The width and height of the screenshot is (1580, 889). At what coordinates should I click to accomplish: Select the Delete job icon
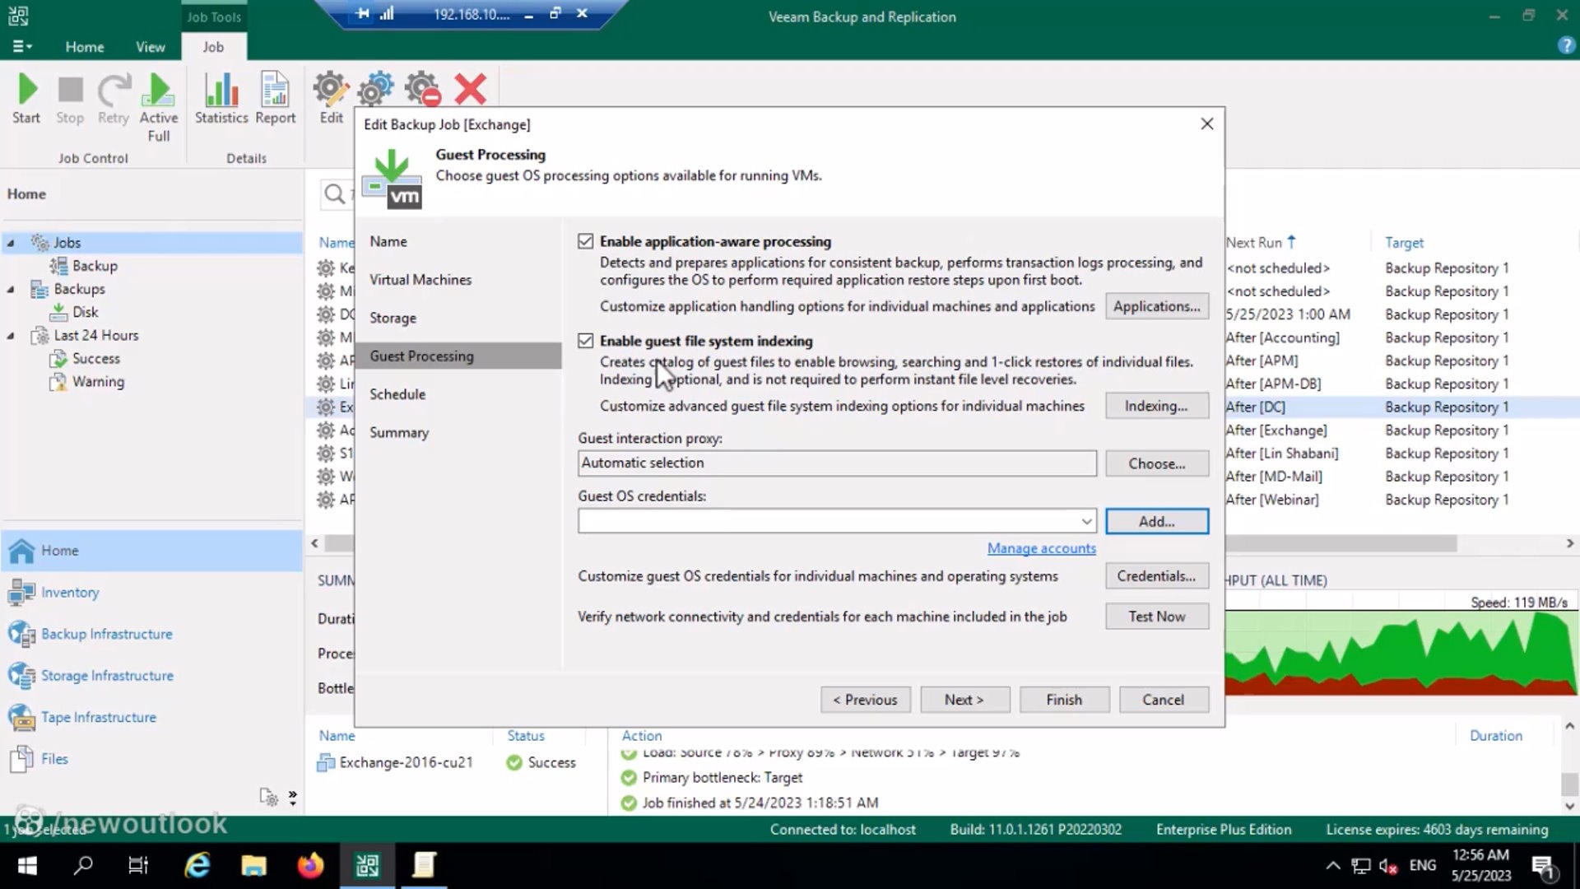coord(470,88)
